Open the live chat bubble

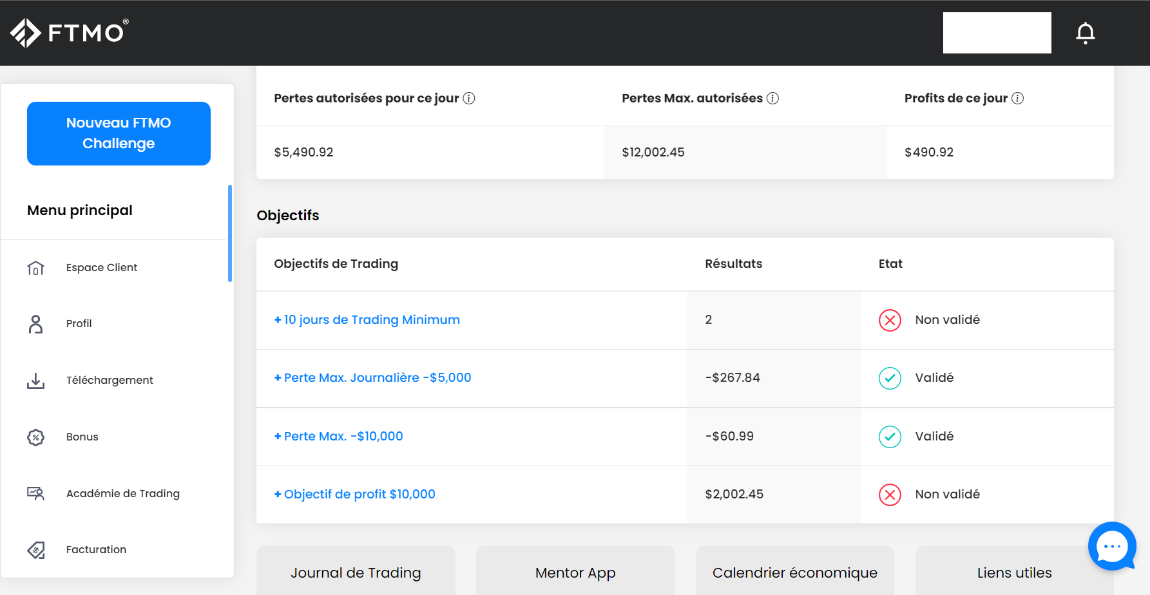click(1111, 546)
